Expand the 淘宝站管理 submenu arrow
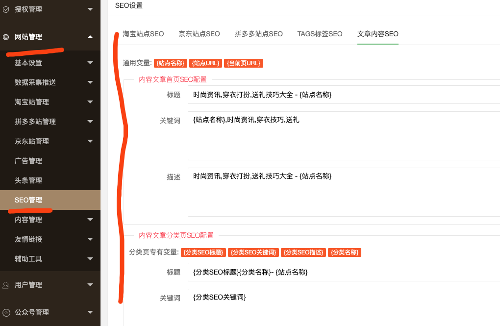500x326 pixels. pos(90,102)
